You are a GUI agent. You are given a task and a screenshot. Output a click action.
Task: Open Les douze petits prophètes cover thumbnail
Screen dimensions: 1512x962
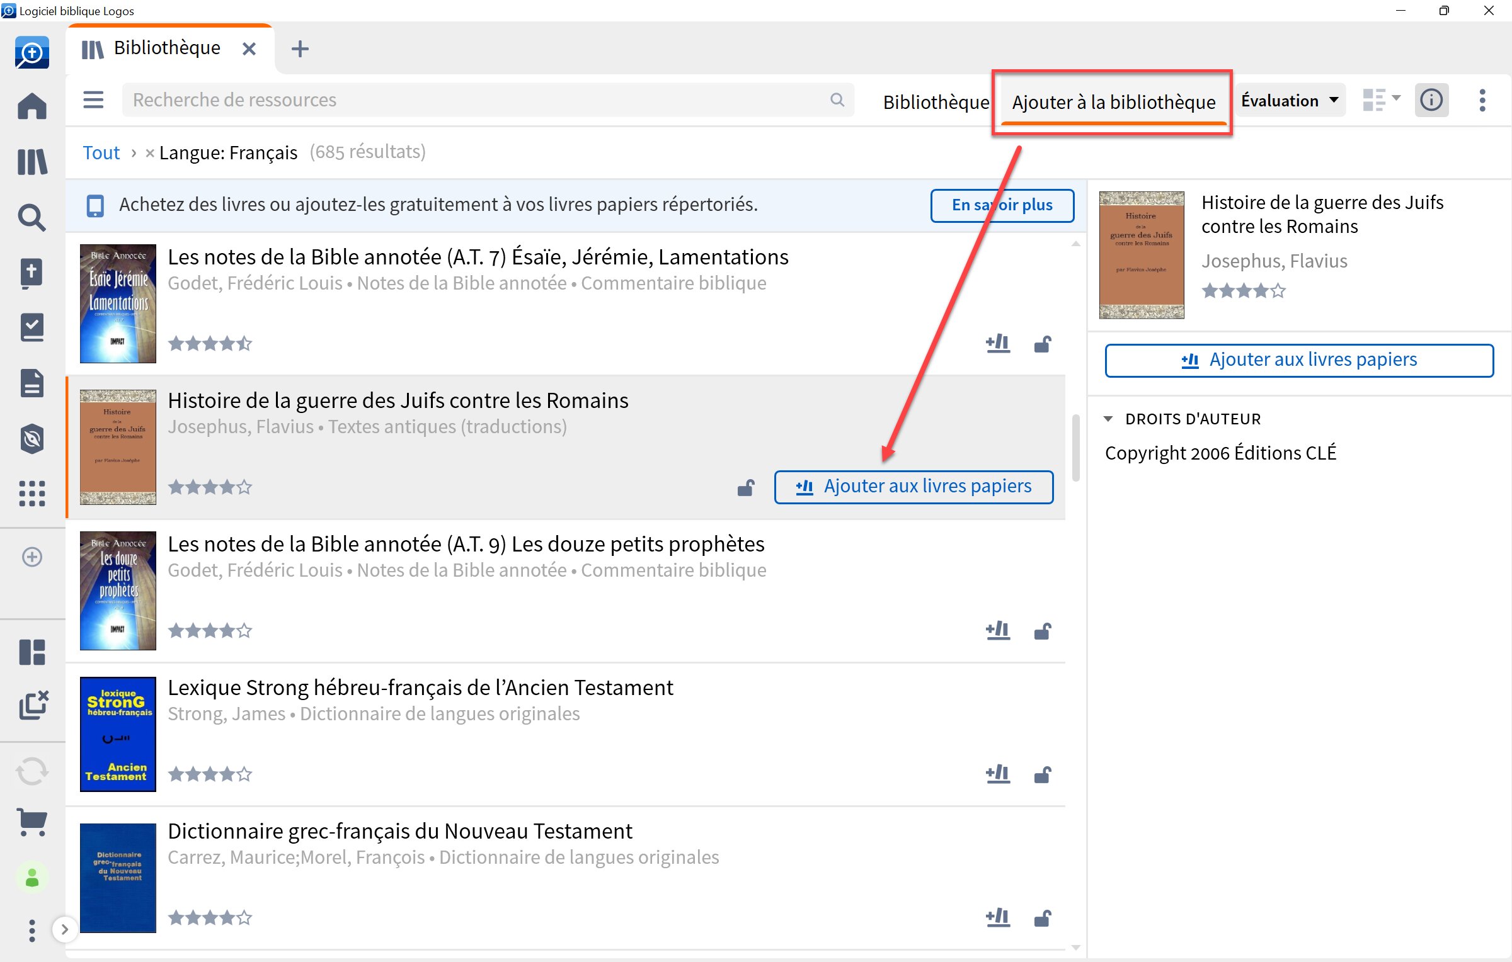point(118,591)
